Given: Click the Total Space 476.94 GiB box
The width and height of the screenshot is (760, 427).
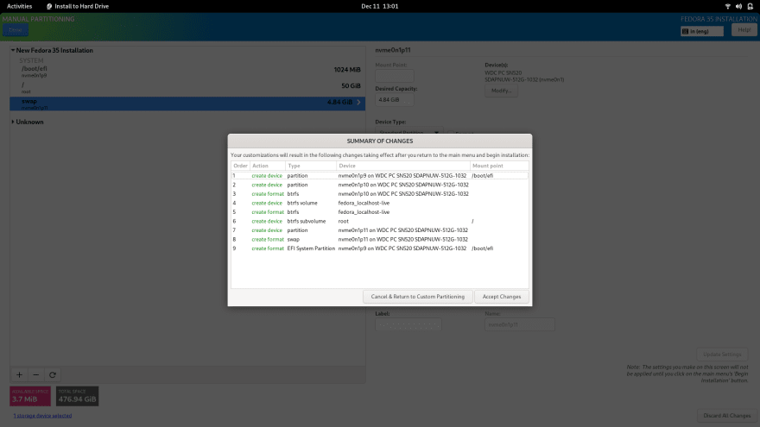Looking at the screenshot, I should click(x=77, y=396).
